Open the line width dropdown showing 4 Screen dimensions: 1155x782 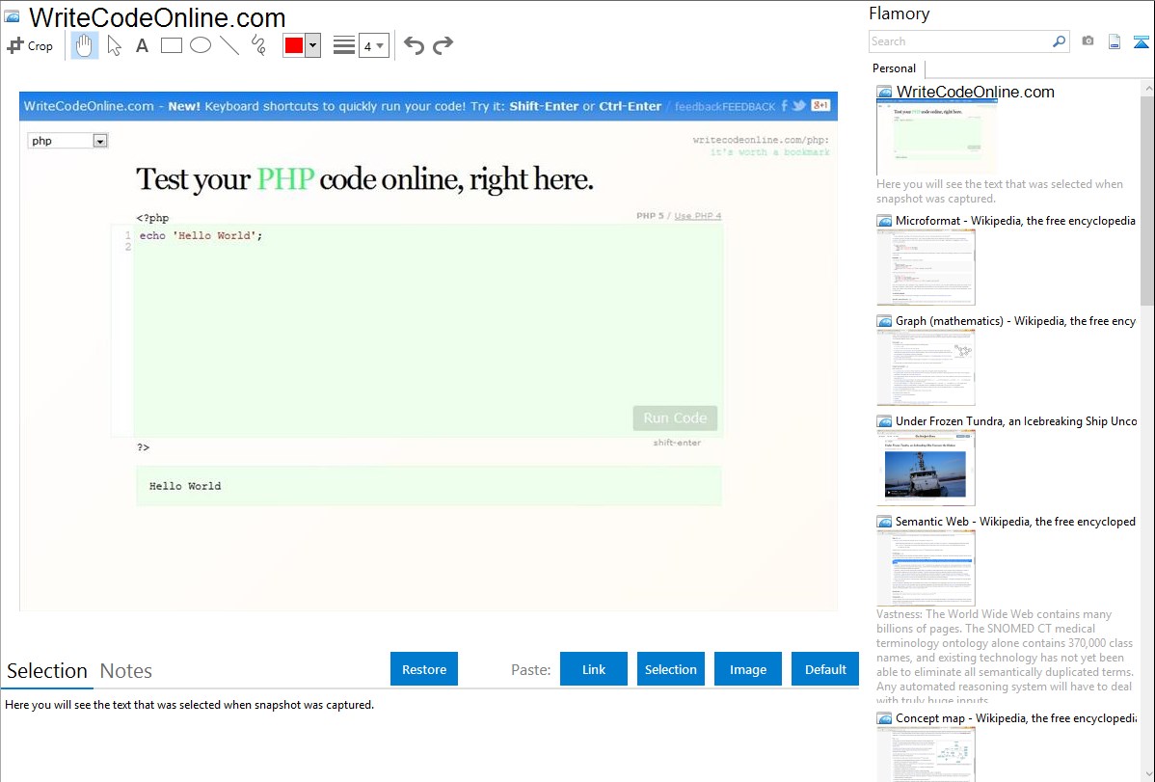click(373, 45)
